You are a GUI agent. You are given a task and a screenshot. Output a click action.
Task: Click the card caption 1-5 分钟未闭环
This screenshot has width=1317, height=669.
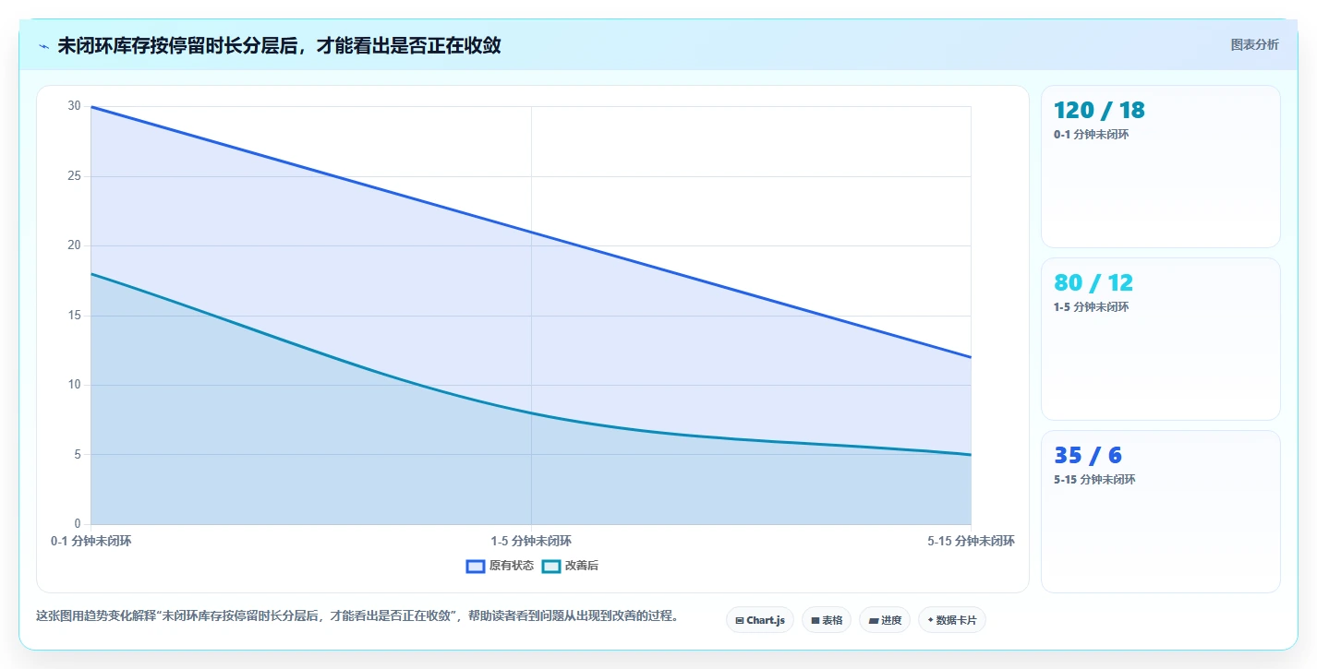pyautogui.click(x=1091, y=307)
